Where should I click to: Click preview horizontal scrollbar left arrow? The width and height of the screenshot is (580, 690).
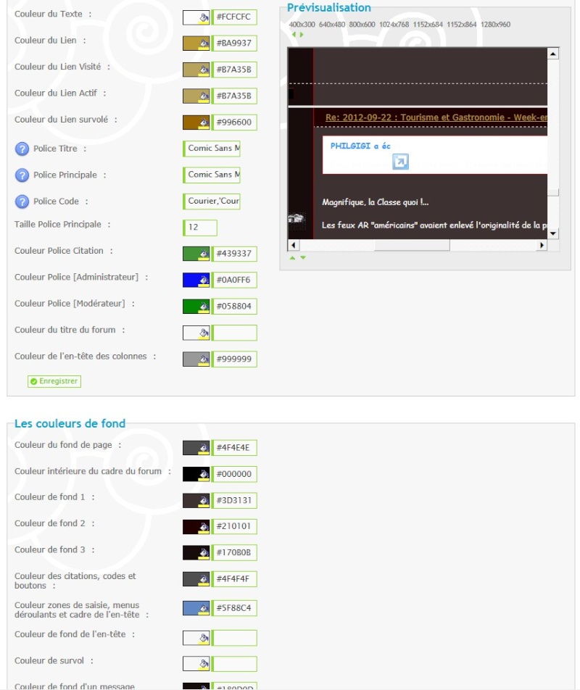tap(293, 245)
